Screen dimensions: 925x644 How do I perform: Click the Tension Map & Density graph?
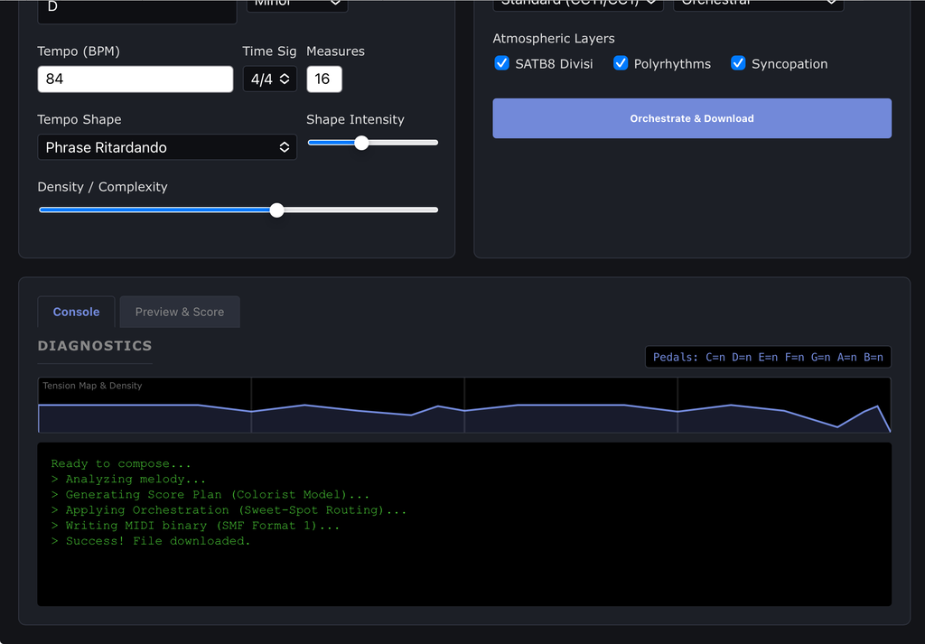[464, 406]
